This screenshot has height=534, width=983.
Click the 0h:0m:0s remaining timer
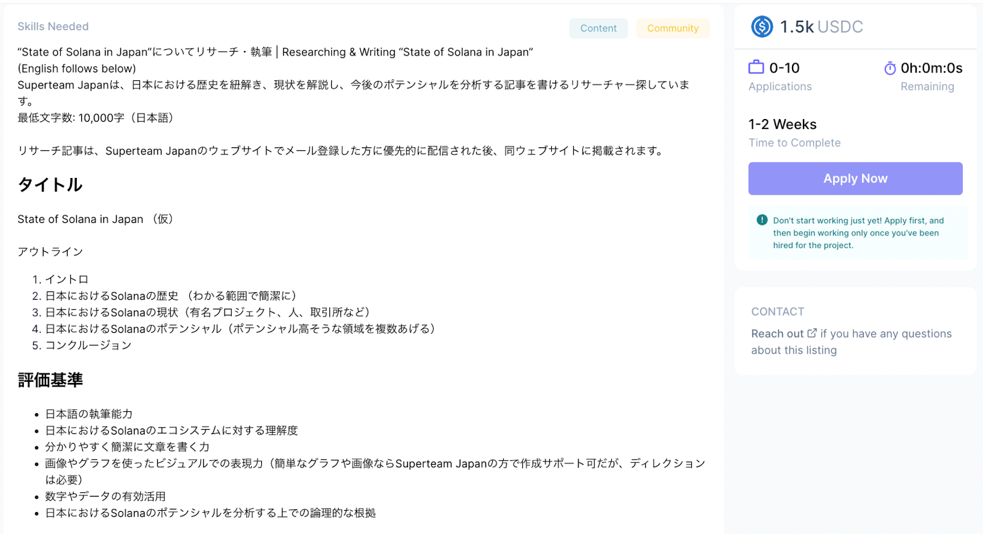(x=931, y=68)
